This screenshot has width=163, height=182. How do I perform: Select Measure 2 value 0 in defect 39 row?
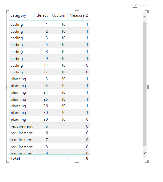pos(87,120)
